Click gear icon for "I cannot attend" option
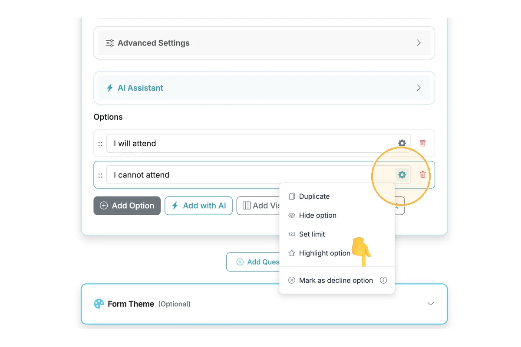This screenshot has height=347, width=521. pyautogui.click(x=402, y=175)
